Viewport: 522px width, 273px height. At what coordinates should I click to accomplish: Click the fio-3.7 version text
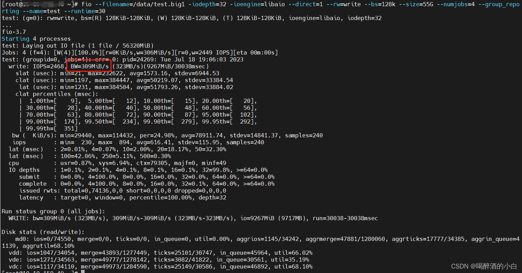[14, 32]
